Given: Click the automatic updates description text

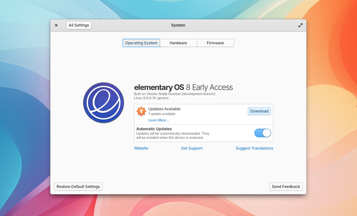Looking at the screenshot, I should click(x=173, y=136).
